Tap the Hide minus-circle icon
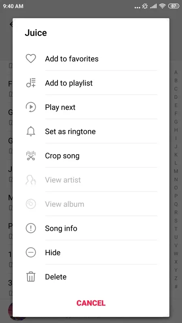This screenshot has width=182, height=323. [x=31, y=253]
